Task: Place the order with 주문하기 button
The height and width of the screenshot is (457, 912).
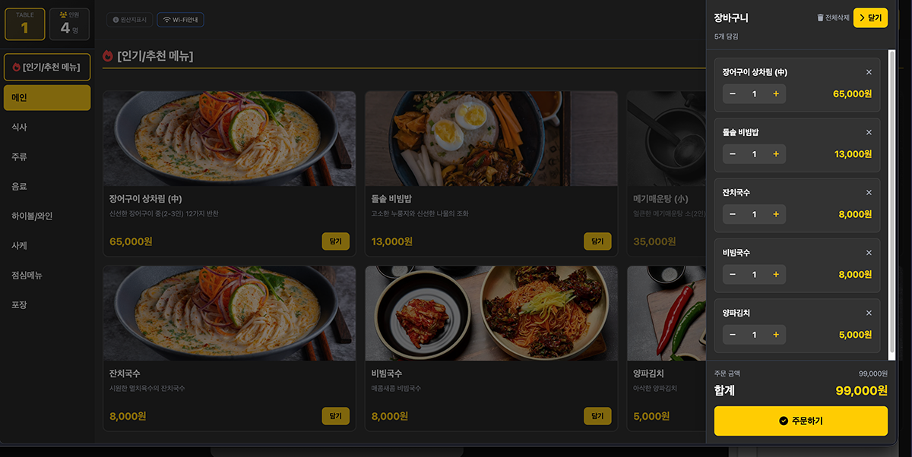Action: (801, 421)
